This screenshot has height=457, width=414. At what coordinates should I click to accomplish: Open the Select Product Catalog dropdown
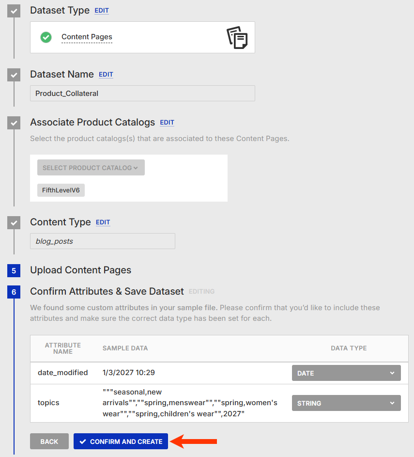coord(91,168)
